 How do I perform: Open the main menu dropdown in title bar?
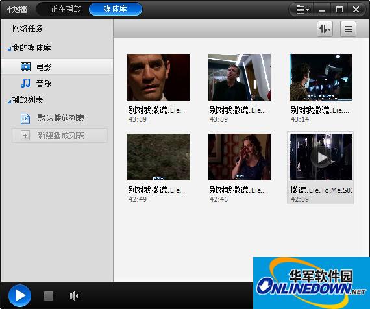pos(302,10)
